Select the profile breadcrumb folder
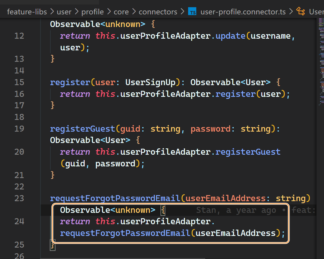The height and width of the screenshot is (259, 324). click(x=92, y=12)
